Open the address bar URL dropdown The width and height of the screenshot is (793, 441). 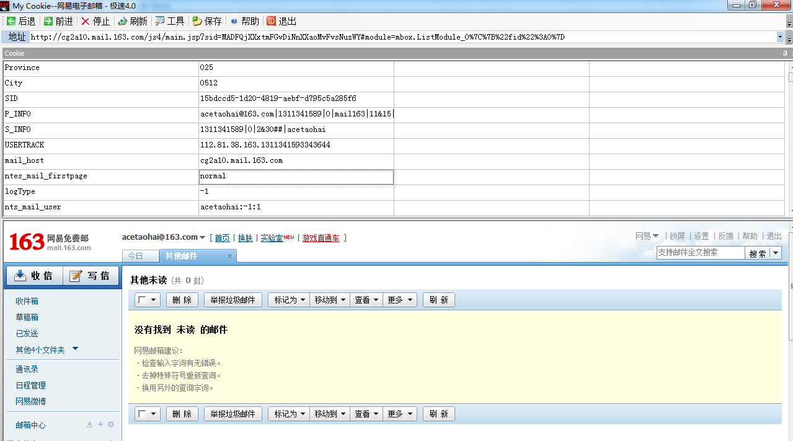click(780, 37)
